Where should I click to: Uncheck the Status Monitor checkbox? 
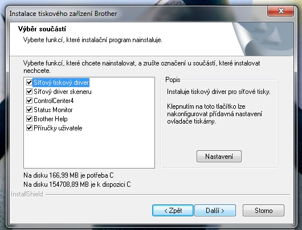tap(29, 110)
